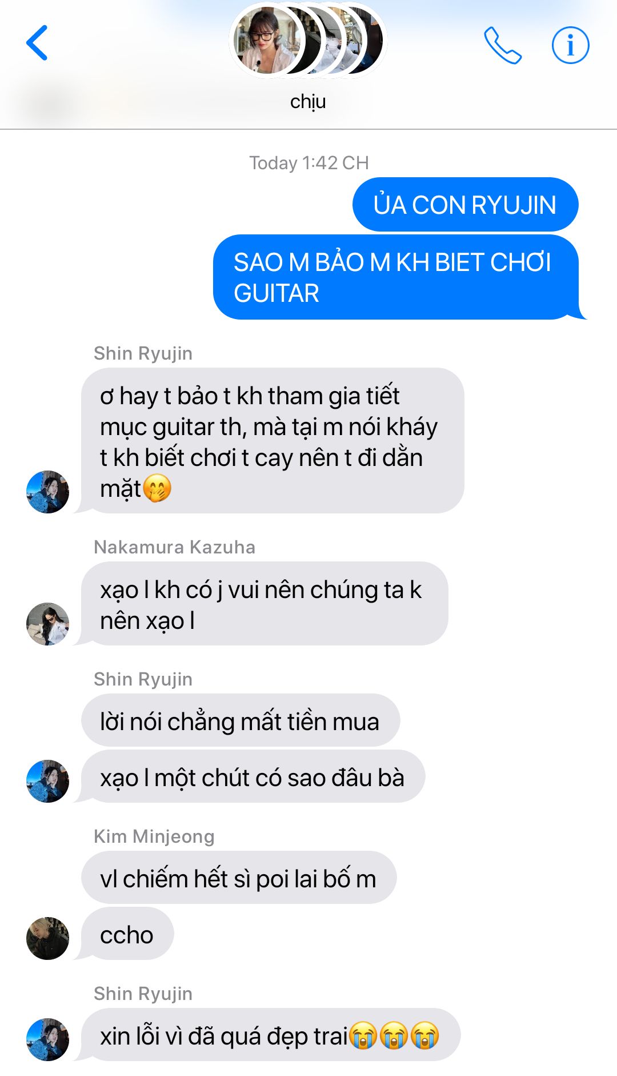
Task: Tap the "Today 1:42 CH" timestamp
Action: pos(308,163)
